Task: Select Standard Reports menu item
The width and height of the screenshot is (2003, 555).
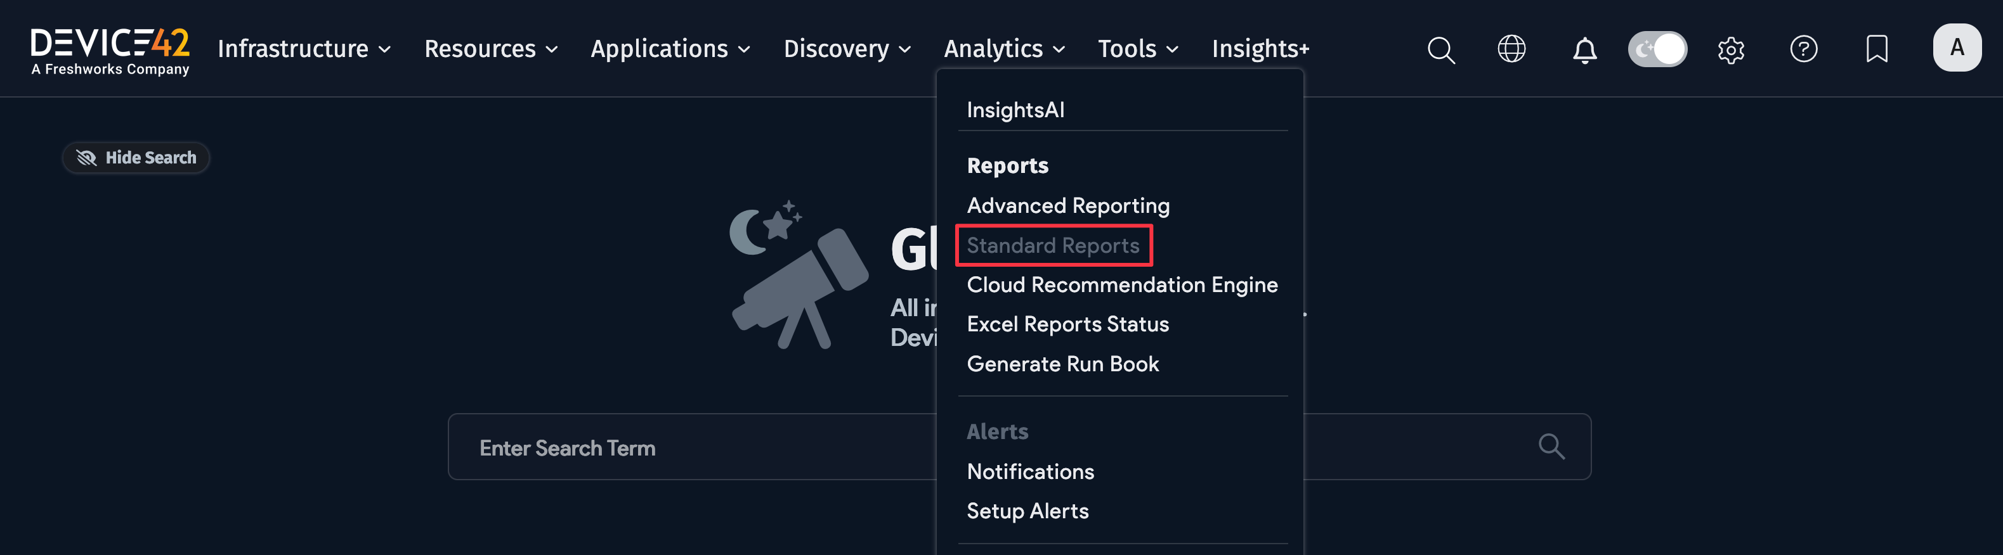Action: tap(1052, 245)
